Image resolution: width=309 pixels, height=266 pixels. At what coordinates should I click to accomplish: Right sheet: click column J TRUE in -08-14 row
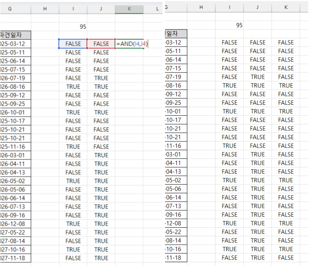point(257,240)
